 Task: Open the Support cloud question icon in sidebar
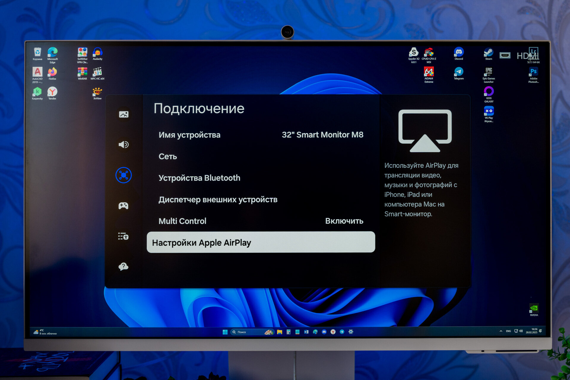click(123, 267)
